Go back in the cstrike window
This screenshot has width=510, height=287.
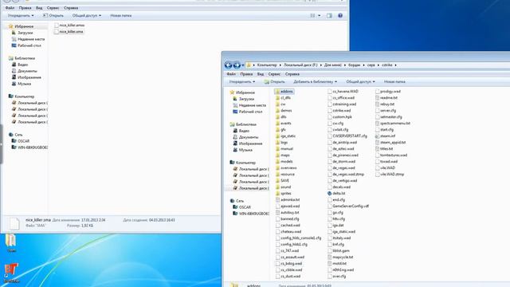coord(229,65)
